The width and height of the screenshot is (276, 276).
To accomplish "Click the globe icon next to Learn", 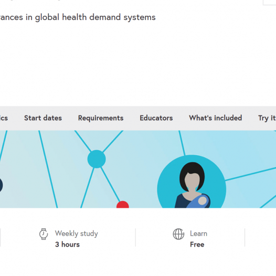I will 178,234.
